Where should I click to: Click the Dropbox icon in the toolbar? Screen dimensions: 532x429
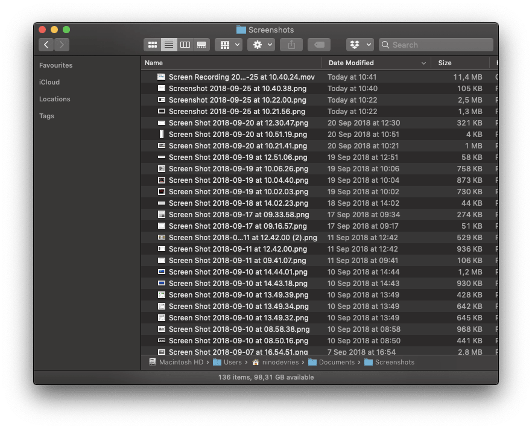click(x=356, y=44)
